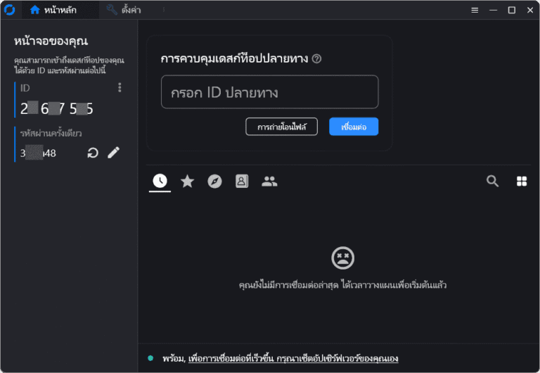The image size is (540, 373).
Task: Click the การถ่ายโอนไฟล์ file transfer button
Action: pyautogui.click(x=281, y=127)
